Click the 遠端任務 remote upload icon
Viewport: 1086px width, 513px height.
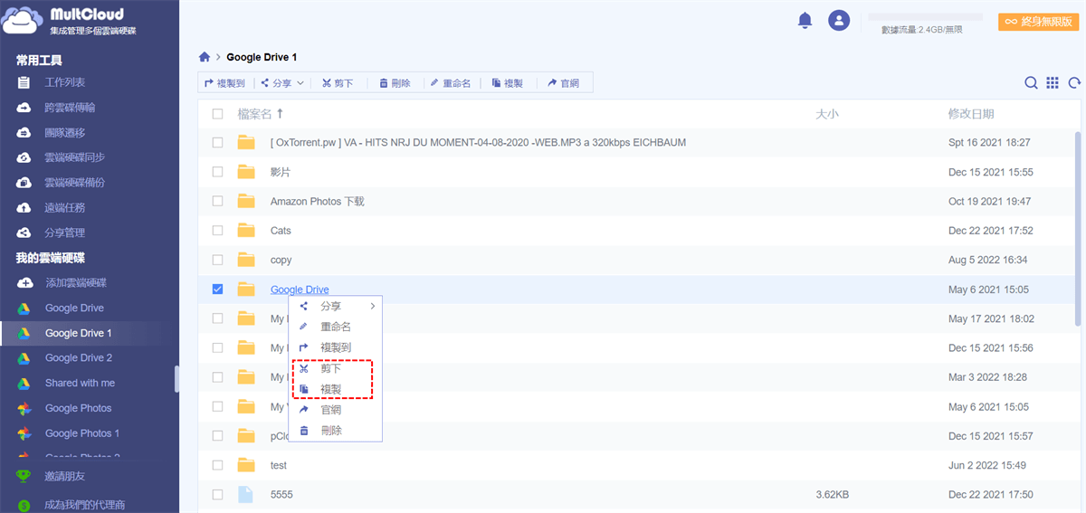pos(24,208)
